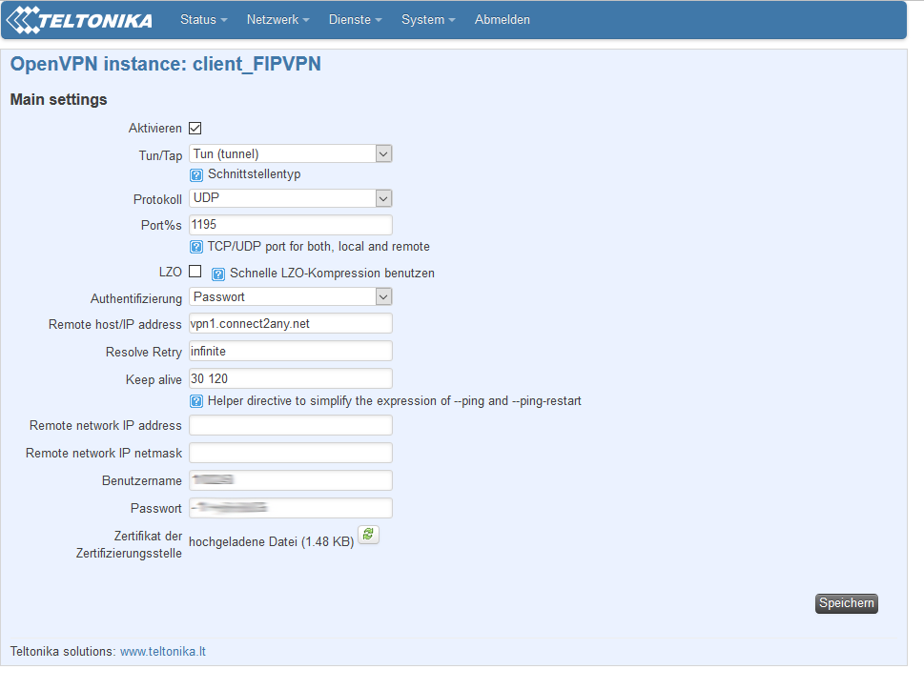Viewport: 924px width, 690px height.
Task: Open the Tun/Tap dropdown
Action: coord(291,153)
